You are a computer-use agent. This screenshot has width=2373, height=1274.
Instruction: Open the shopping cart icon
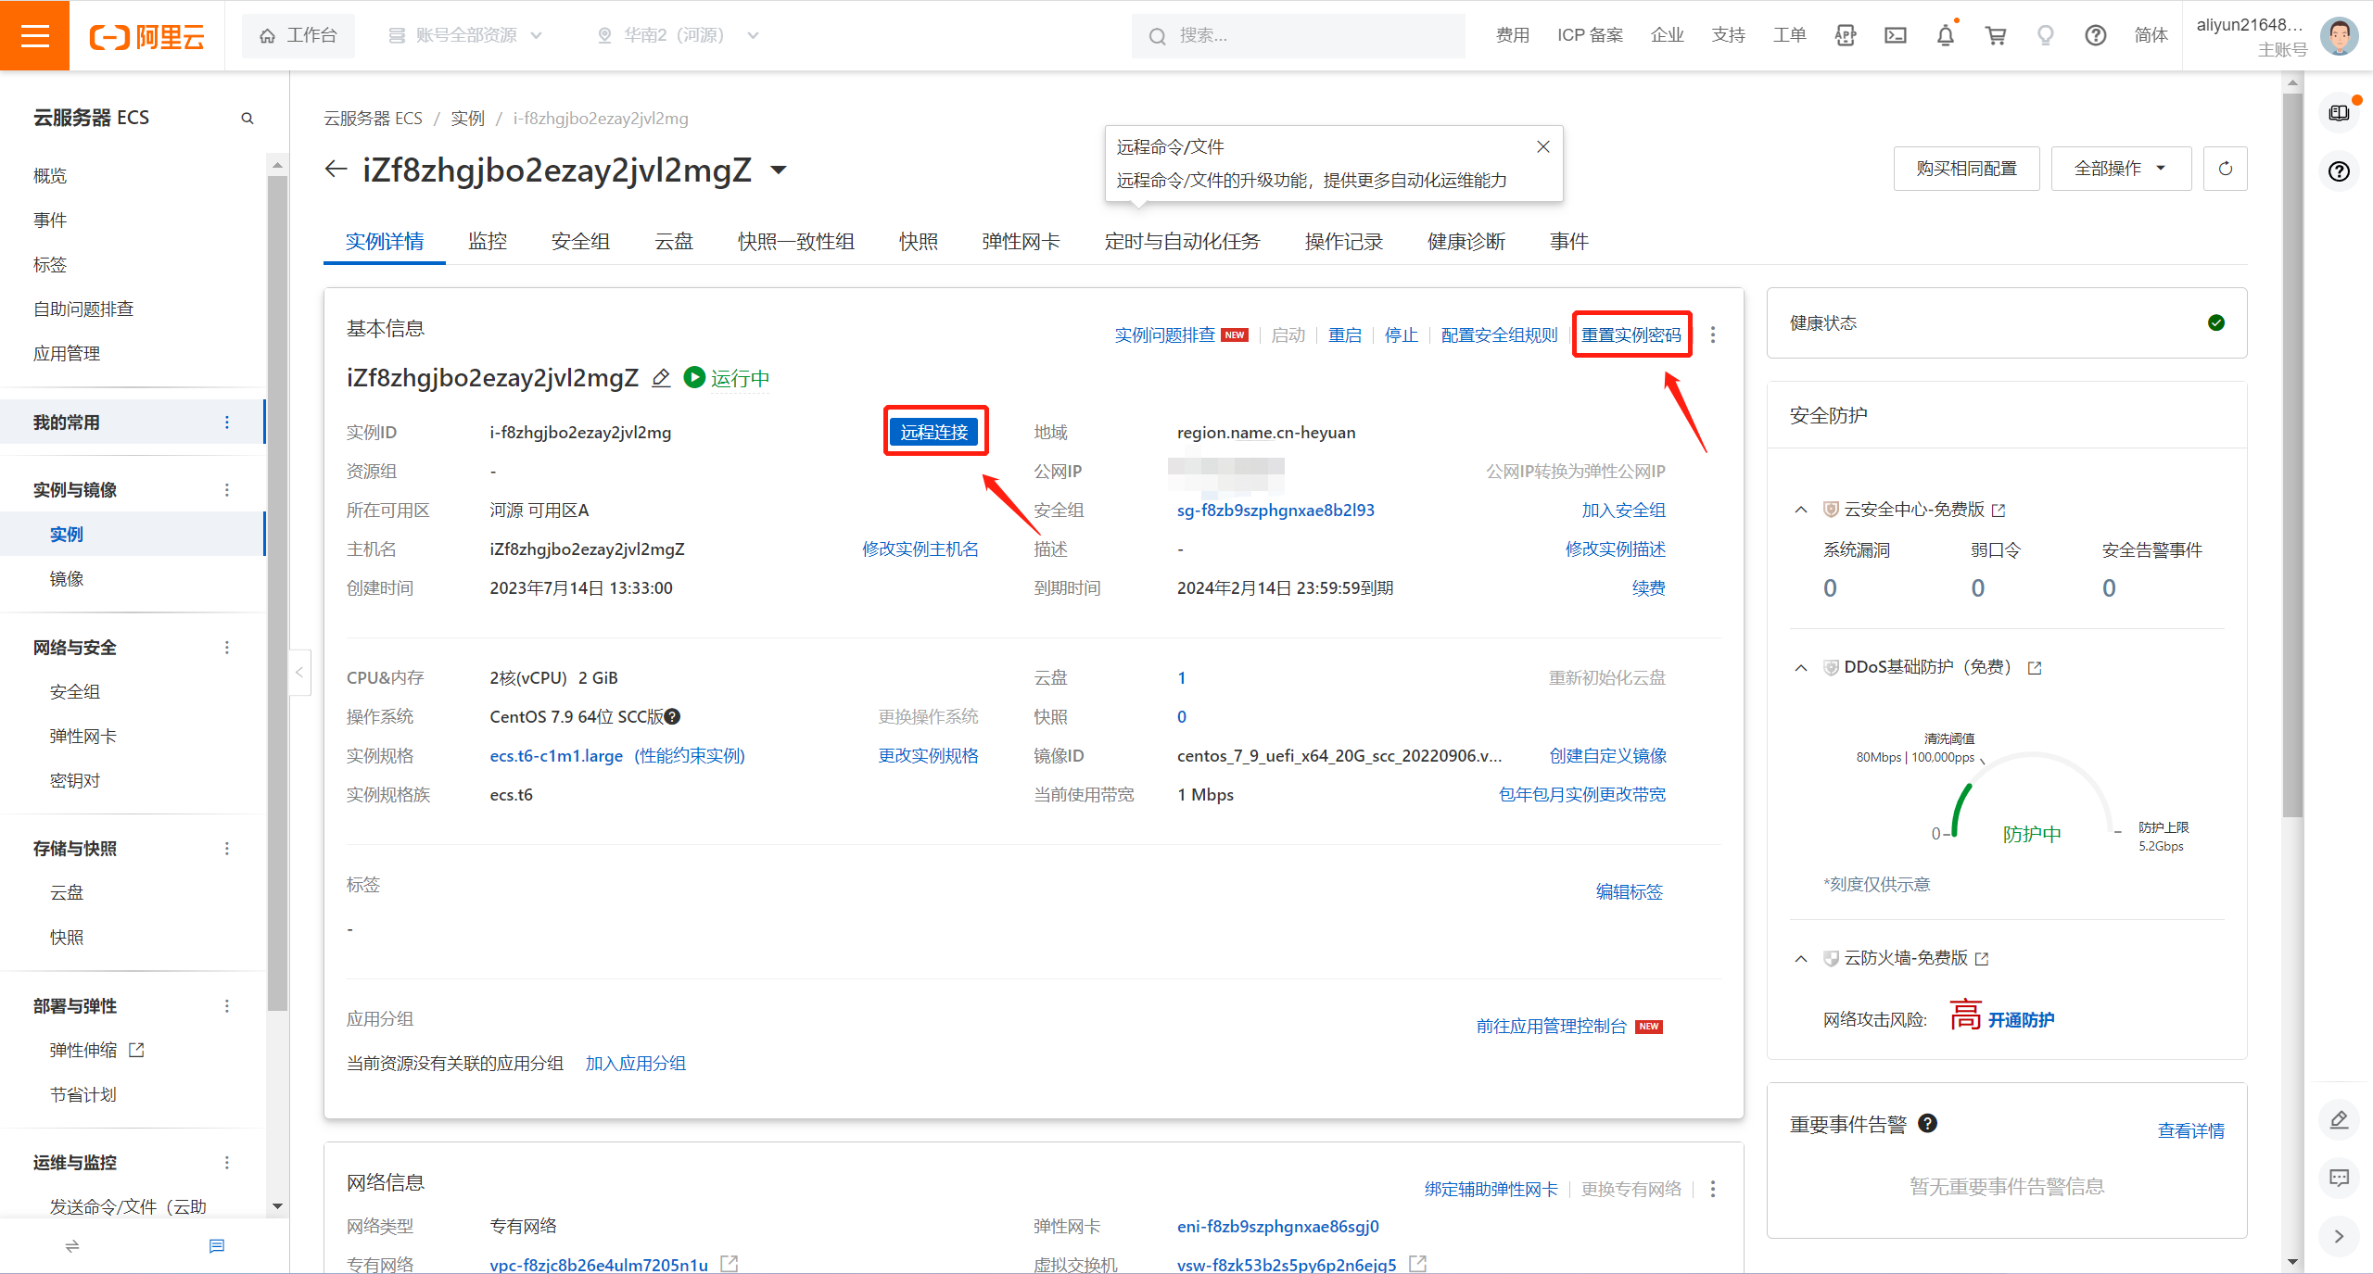click(1995, 35)
